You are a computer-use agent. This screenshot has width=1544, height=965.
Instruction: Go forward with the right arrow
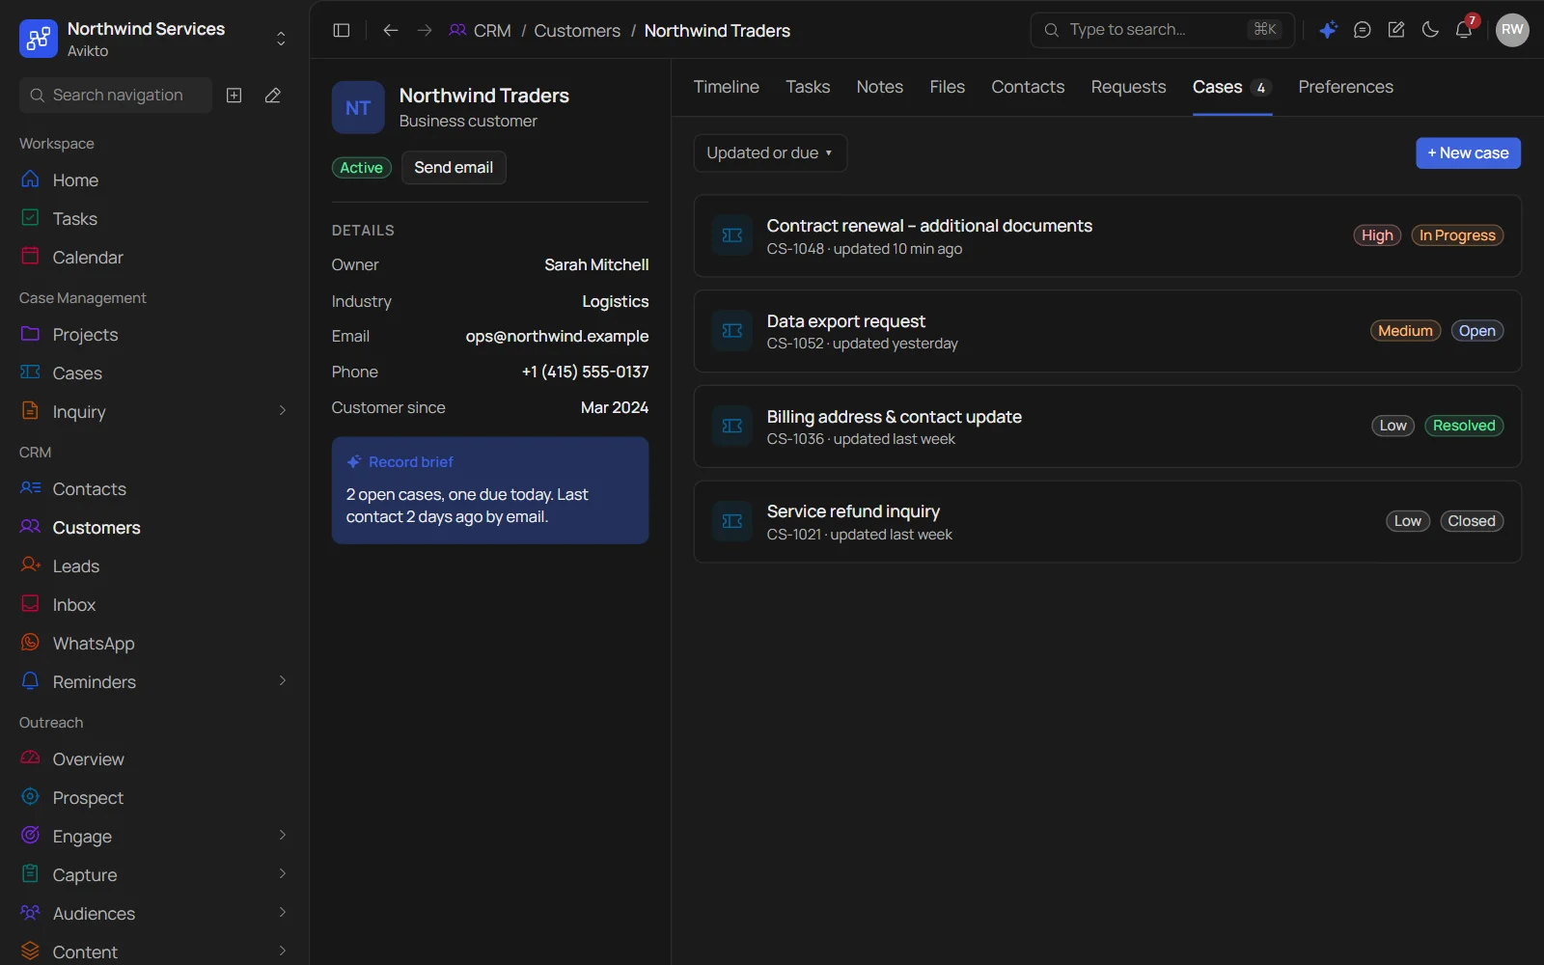click(x=425, y=30)
